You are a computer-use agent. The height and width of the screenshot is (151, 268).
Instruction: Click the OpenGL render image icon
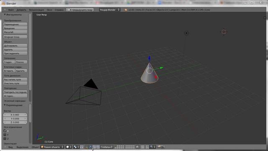tap(159, 147)
